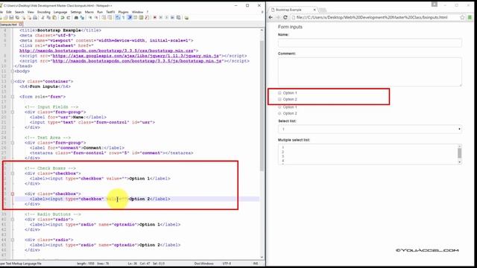Open the Edit menu in Notepad++
Image resolution: width=477 pixels, height=268 pixels.
point(8,12)
